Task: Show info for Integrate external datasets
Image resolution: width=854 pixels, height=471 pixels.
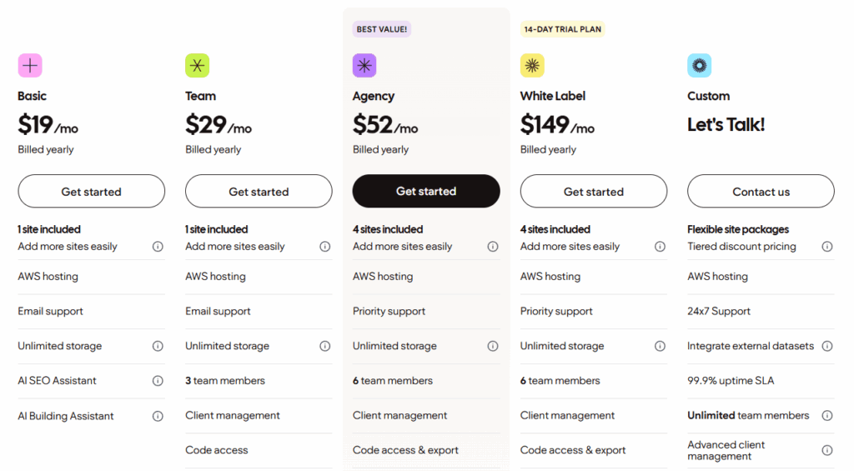Action: point(827,346)
